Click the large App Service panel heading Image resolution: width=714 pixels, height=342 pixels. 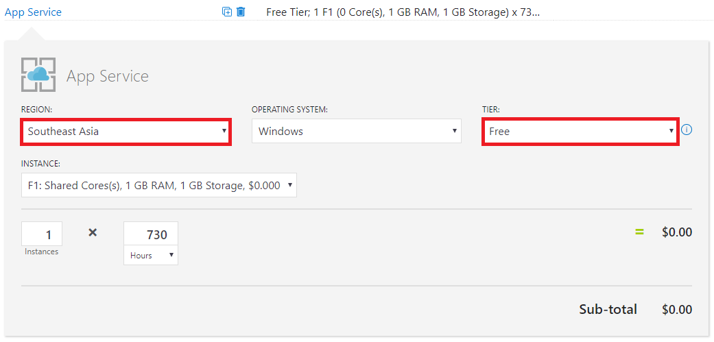[x=108, y=76]
